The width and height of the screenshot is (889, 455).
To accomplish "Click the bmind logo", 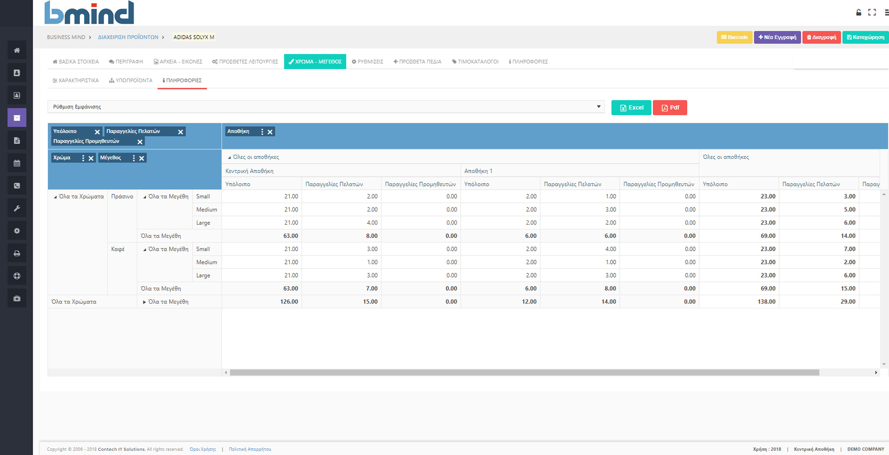I will [89, 13].
